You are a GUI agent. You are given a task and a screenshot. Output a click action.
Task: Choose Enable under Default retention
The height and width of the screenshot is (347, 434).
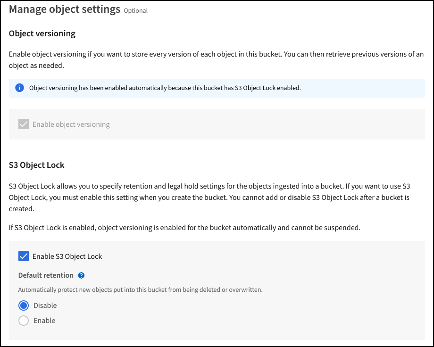point(44,320)
